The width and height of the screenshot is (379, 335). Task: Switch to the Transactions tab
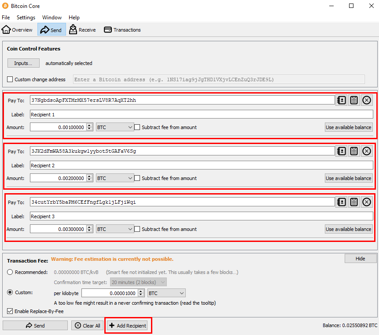(x=122, y=30)
